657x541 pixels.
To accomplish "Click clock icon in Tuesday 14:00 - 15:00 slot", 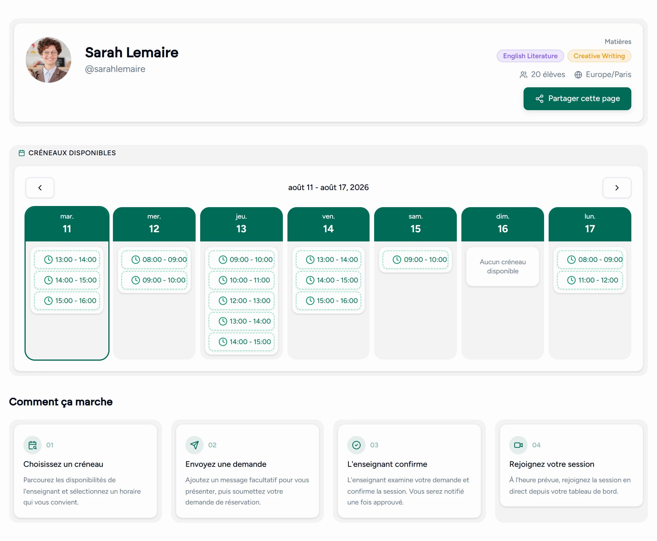I will point(48,280).
